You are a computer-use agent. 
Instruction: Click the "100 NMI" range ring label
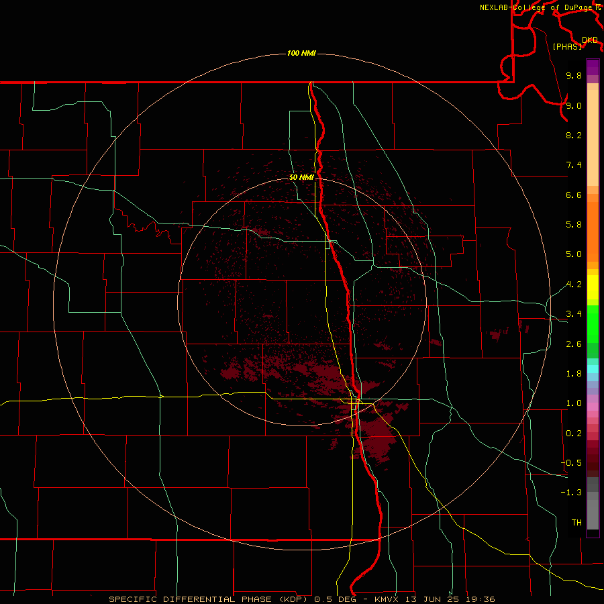point(301,53)
